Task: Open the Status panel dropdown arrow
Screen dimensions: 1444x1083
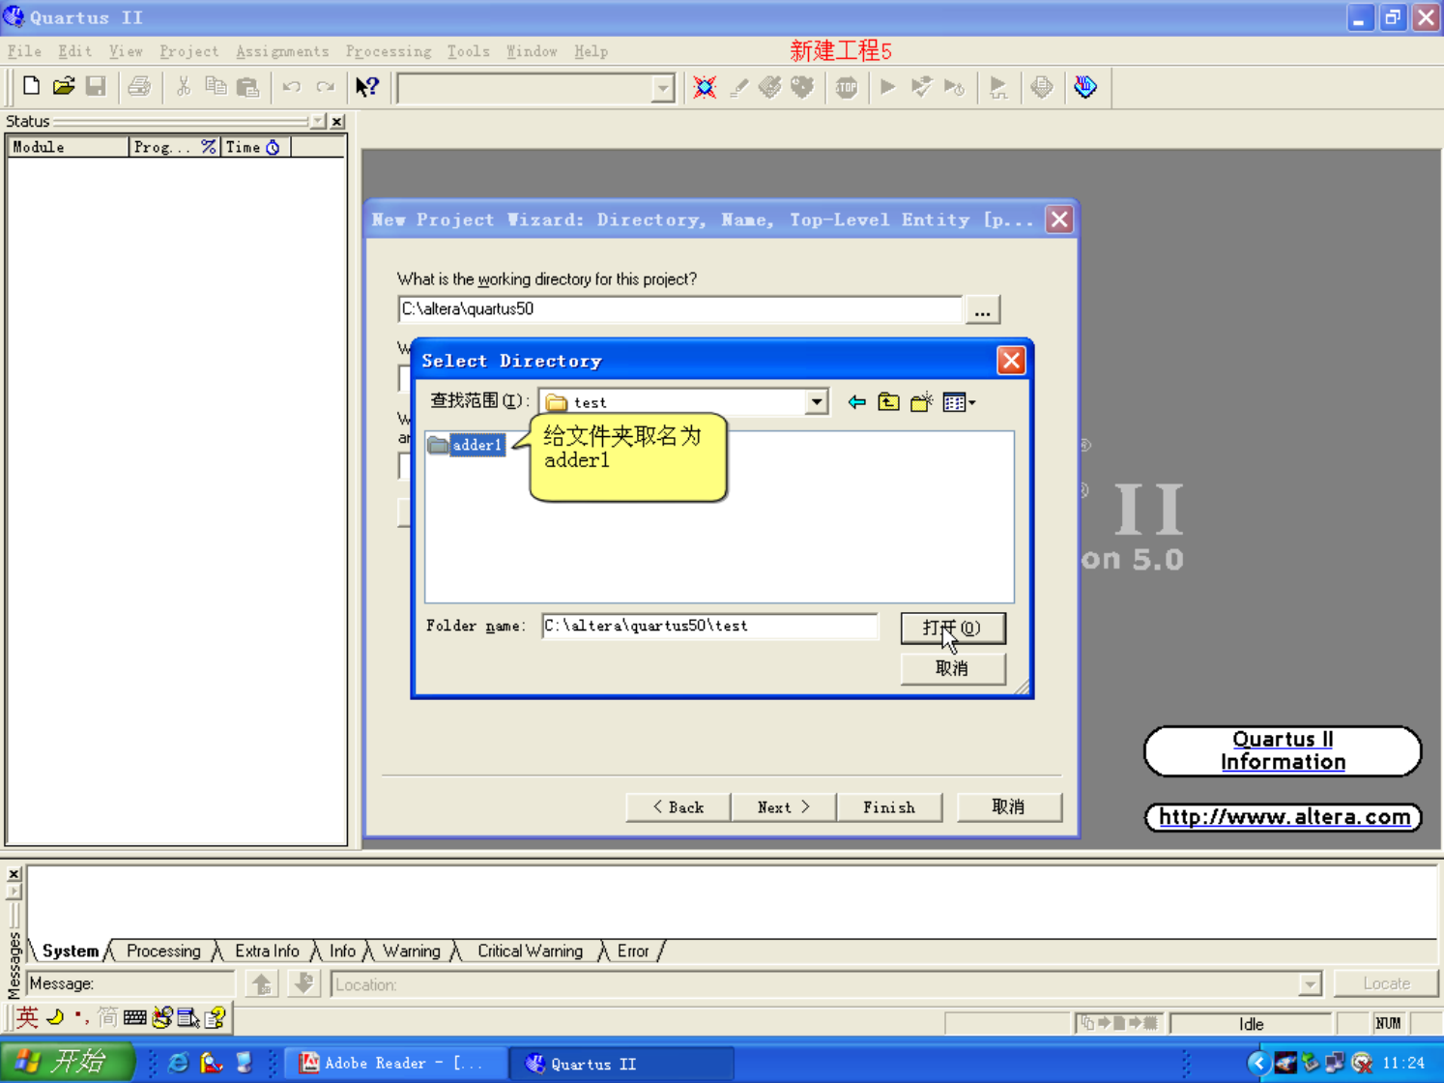Action: tap(318, 121)
